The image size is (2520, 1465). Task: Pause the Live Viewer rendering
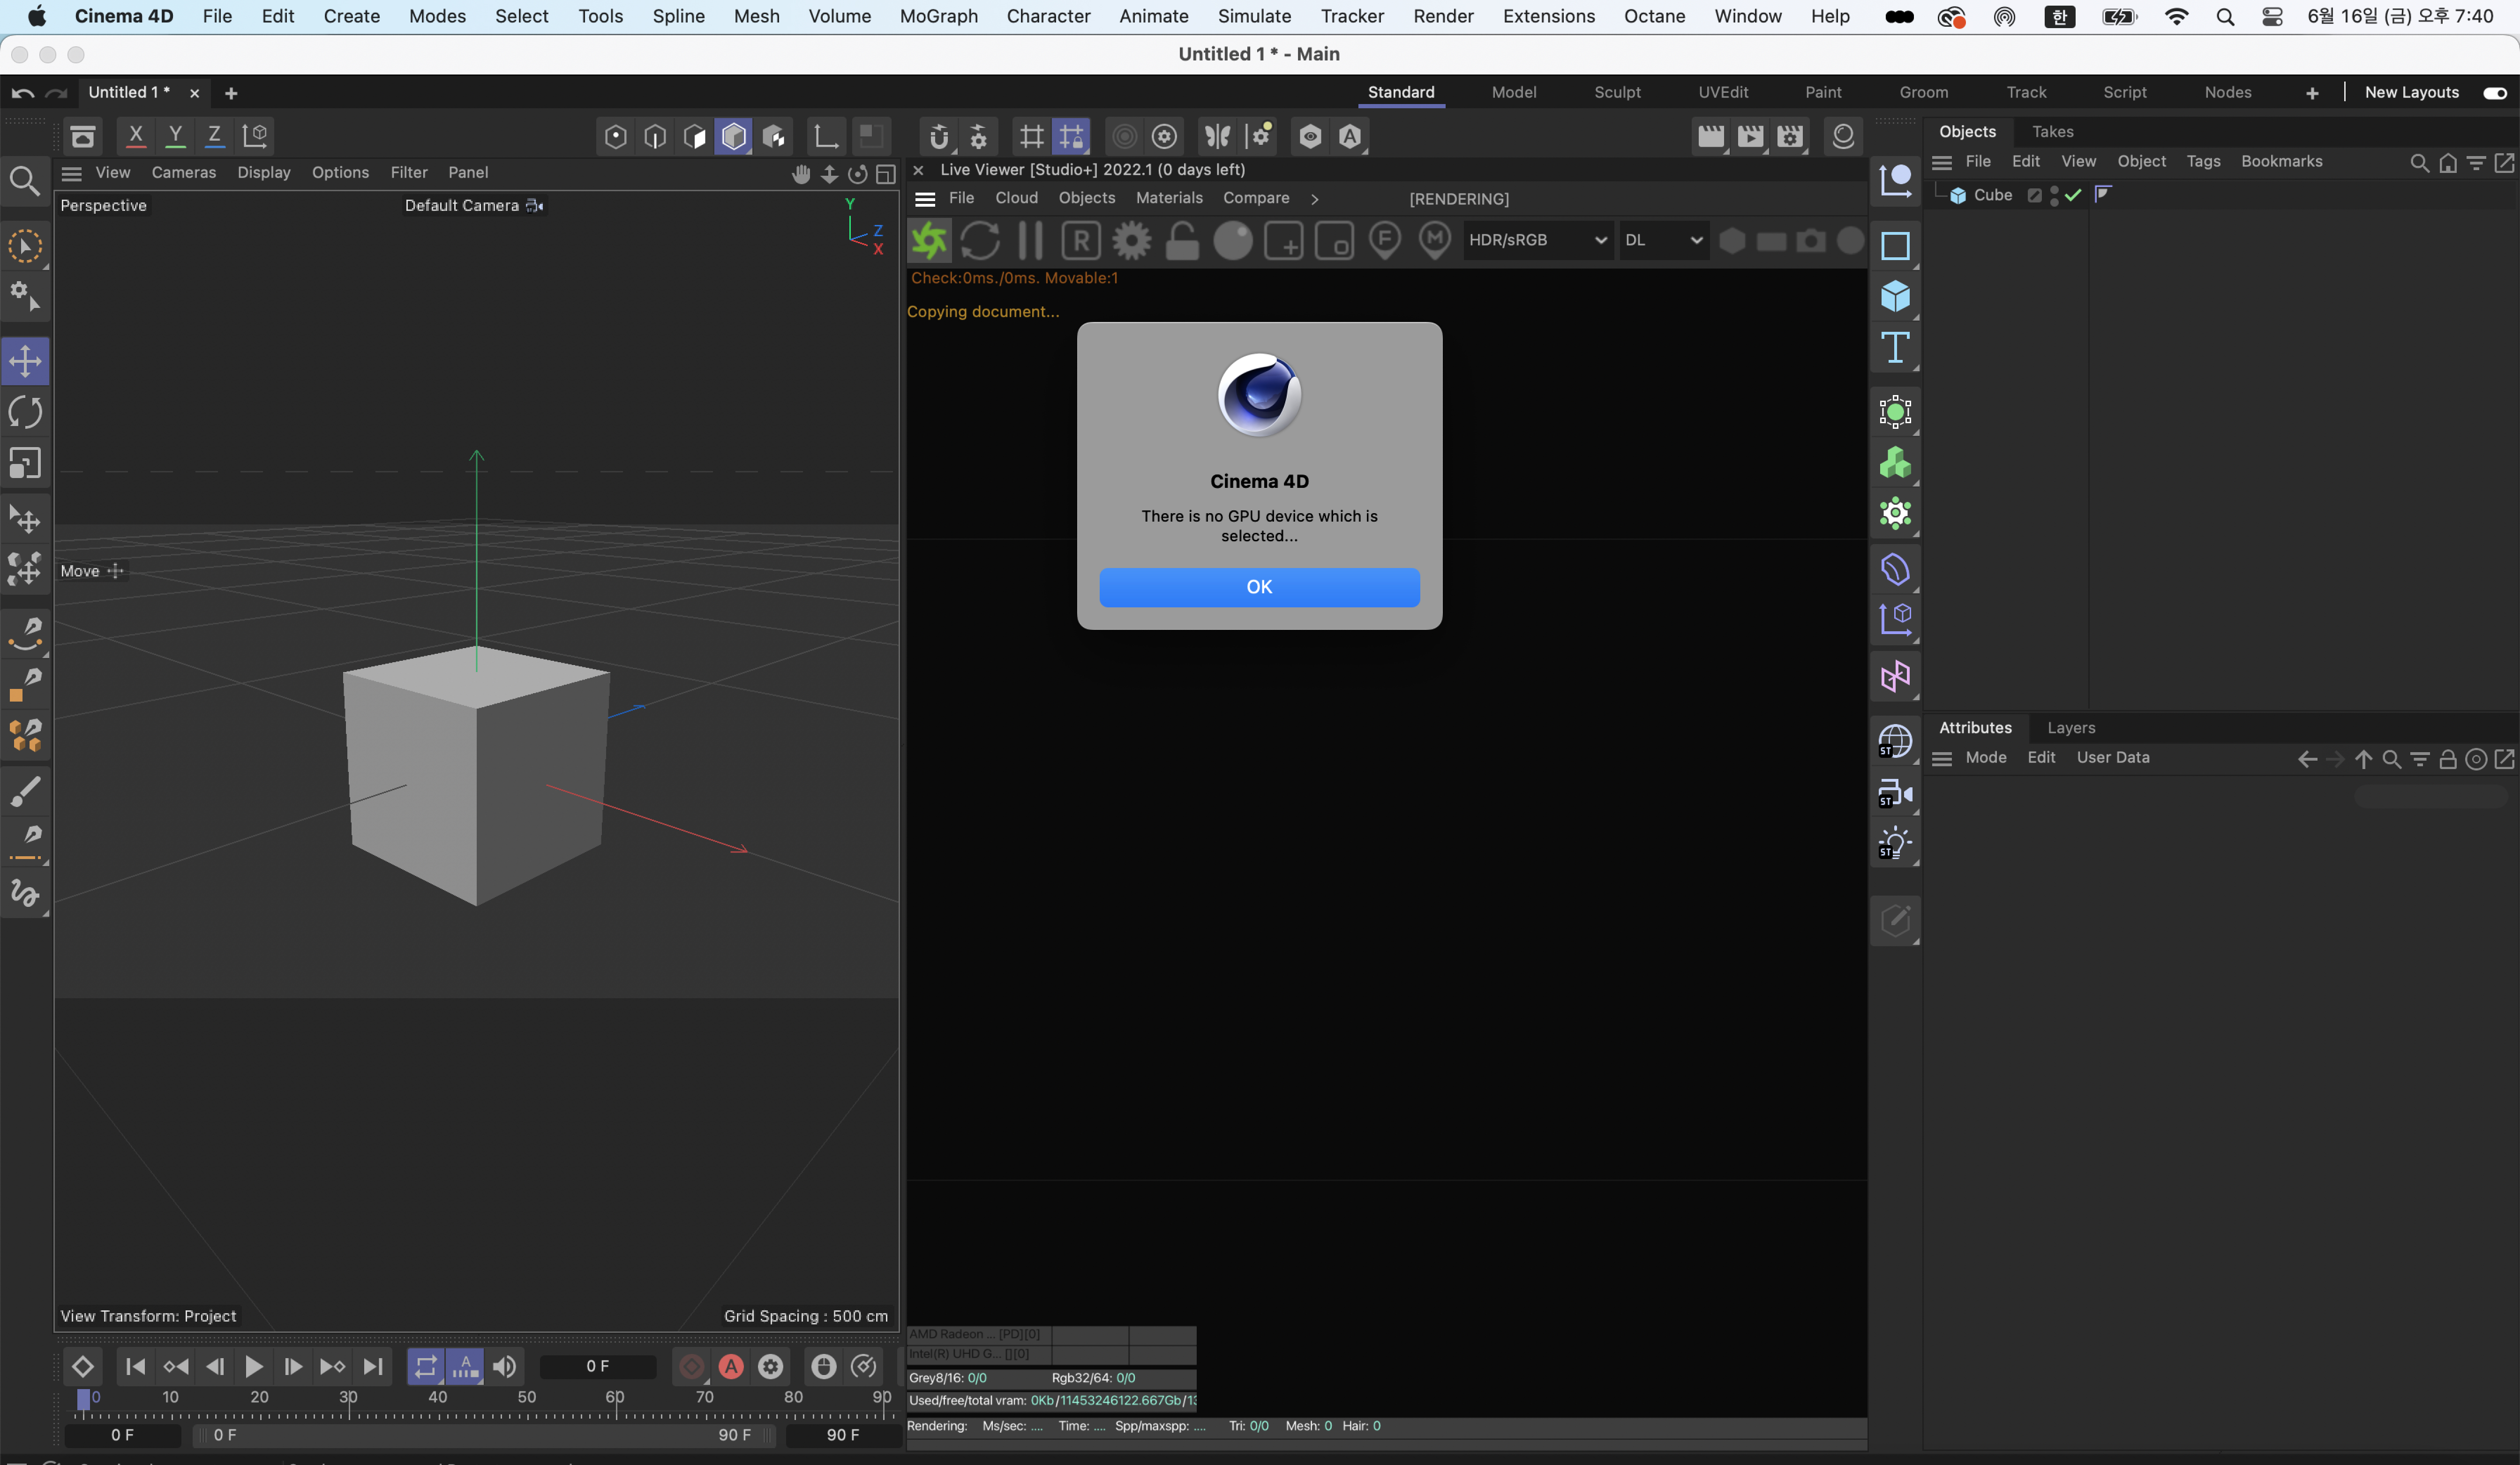click(x=1030, y=241)
